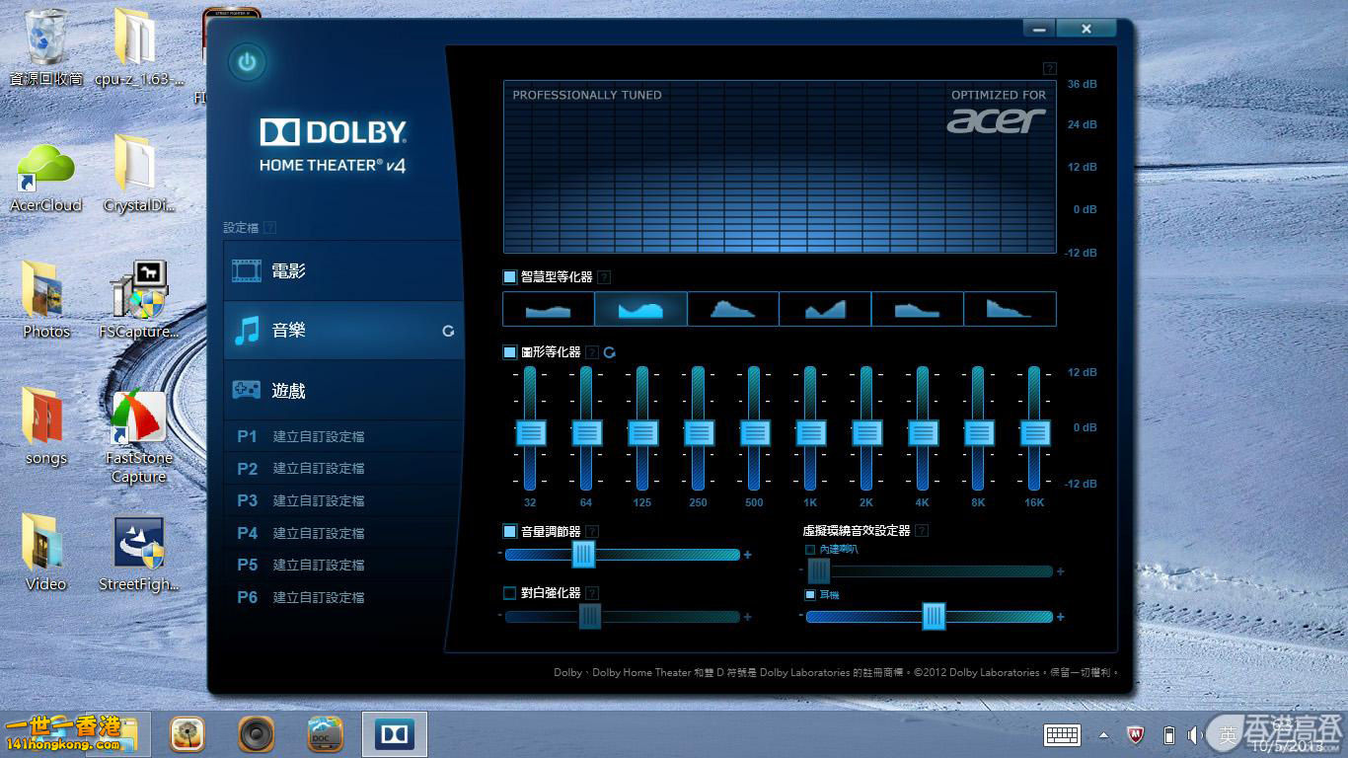The height and width of the screenshot is (758, 1348).
Task: Disable the 智慧型等化器 checkbox
Action: click(510, 277)
